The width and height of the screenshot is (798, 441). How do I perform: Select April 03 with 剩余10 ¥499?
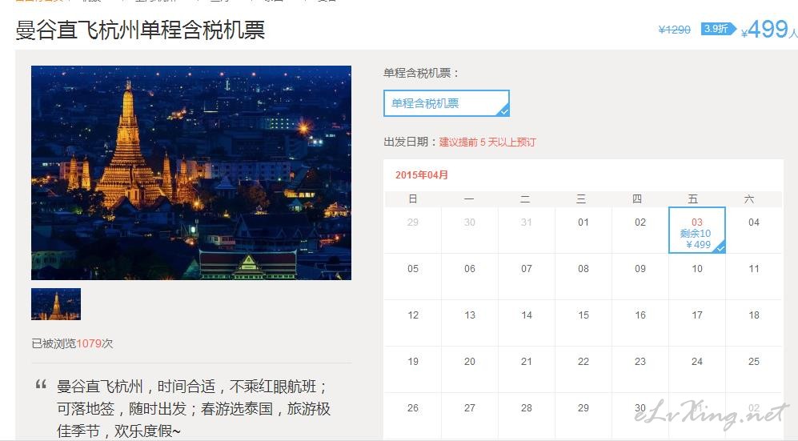pyautogui.click(x=696, y=231)
